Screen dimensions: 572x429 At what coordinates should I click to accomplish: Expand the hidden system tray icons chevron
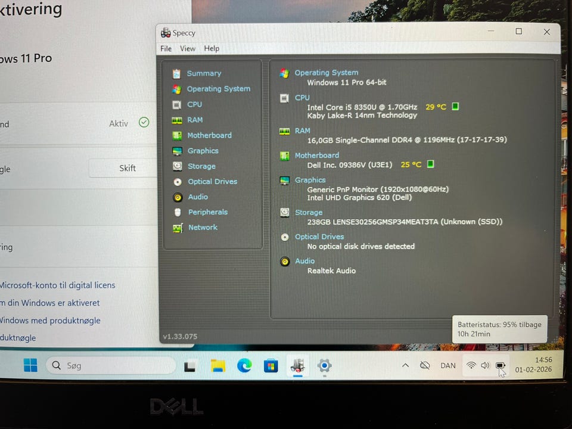point(405,365)
